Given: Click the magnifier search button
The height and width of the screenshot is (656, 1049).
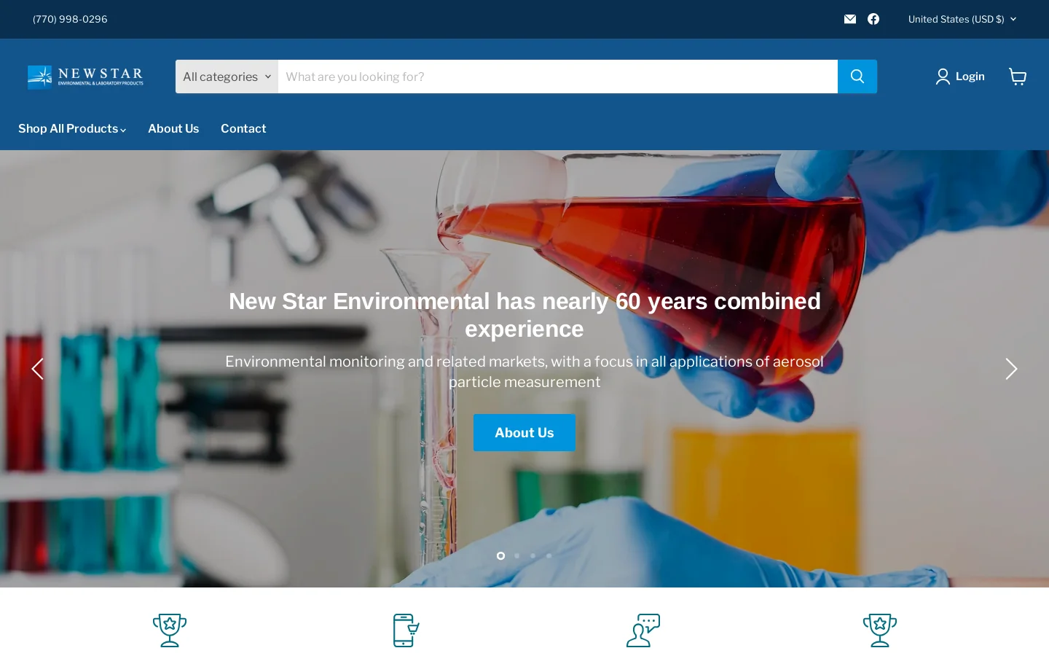Looking at the screenshot, I should tap(857, 77).
